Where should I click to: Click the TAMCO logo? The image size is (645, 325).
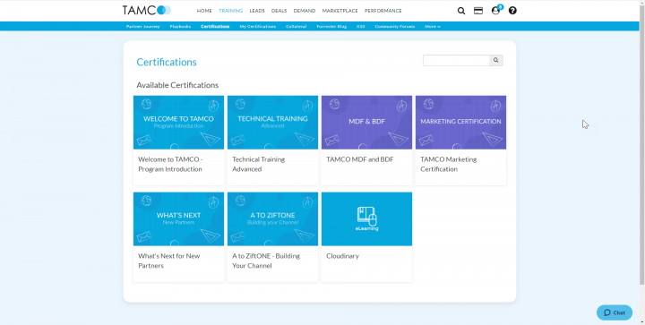point(146,10)
